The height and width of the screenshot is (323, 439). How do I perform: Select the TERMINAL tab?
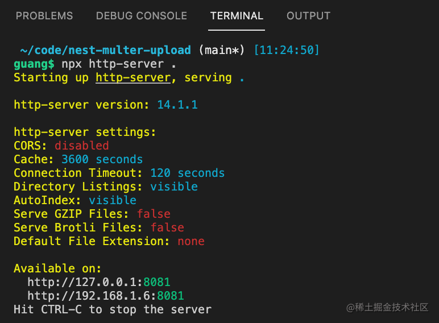pyautogui.click(x=237, y=16)
